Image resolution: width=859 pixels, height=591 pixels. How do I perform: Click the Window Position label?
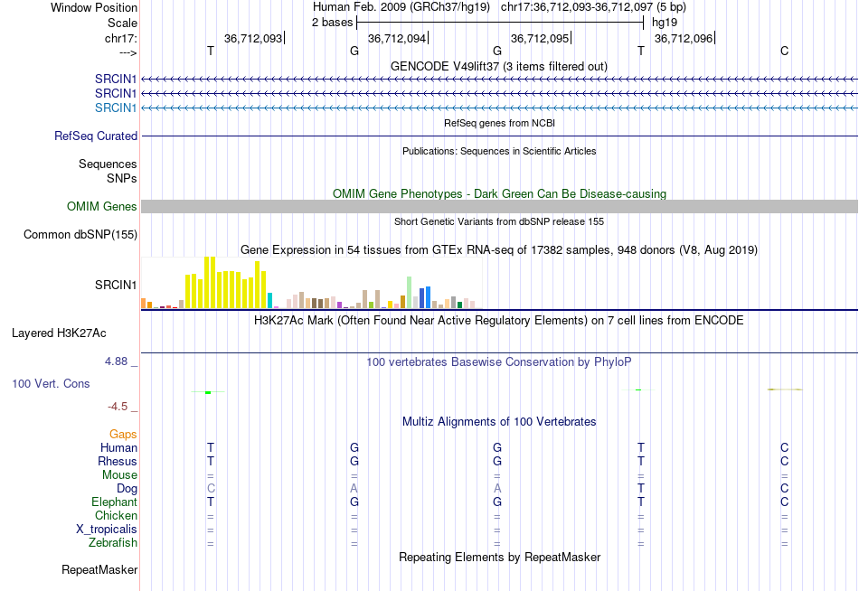pos(94,7)
